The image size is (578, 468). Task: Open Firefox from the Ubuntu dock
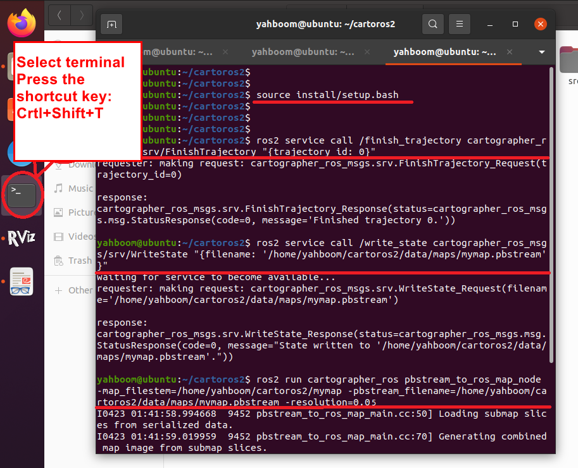22,23
